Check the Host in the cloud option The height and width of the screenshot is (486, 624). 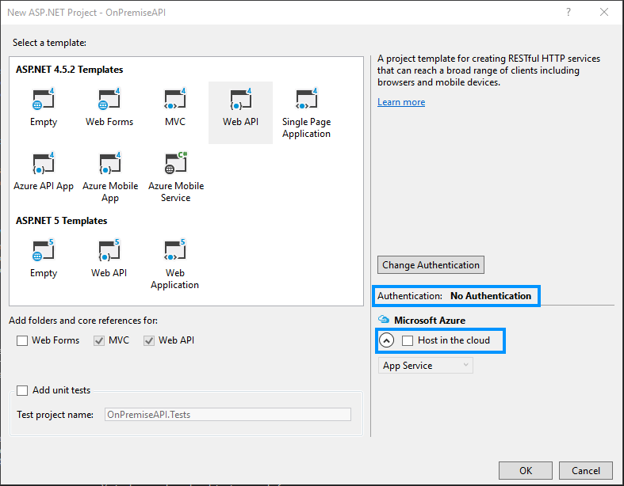tap(408, 340)
